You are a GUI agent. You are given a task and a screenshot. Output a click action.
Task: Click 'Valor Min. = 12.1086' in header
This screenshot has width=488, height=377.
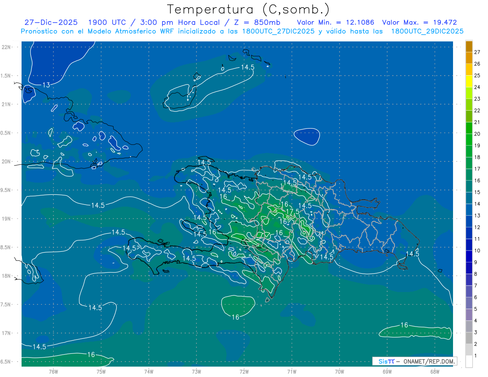click(335, 22)
